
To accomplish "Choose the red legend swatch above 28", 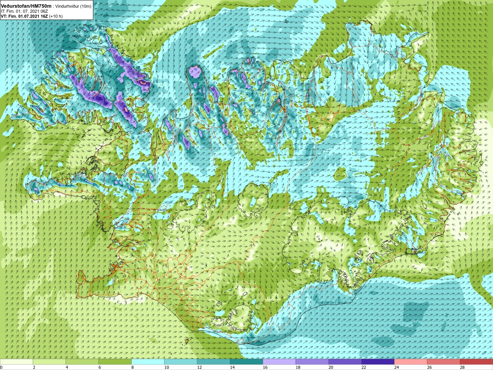I will (476, 362).
